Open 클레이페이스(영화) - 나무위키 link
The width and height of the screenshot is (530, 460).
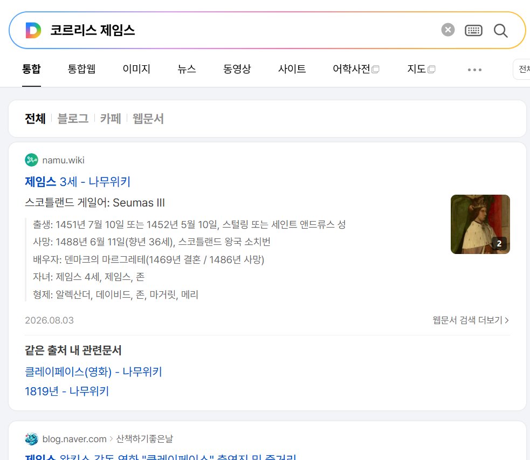[93, 372]
